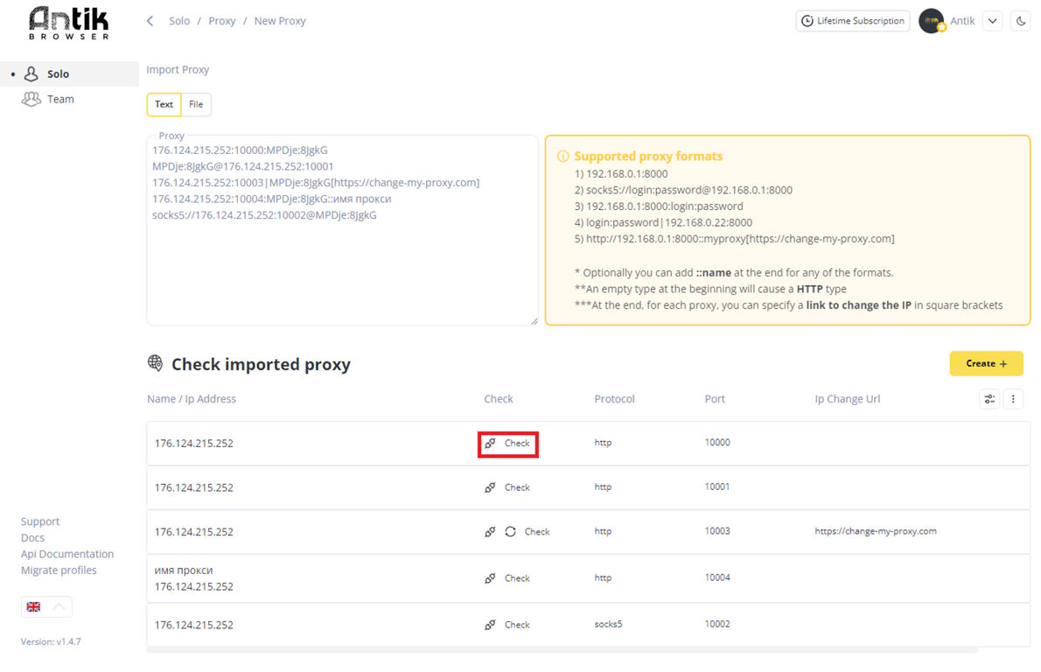1041x672 pixels.
Task: Click the change IP refresh icon on port 10003
Action: click(x=510, y=532)
